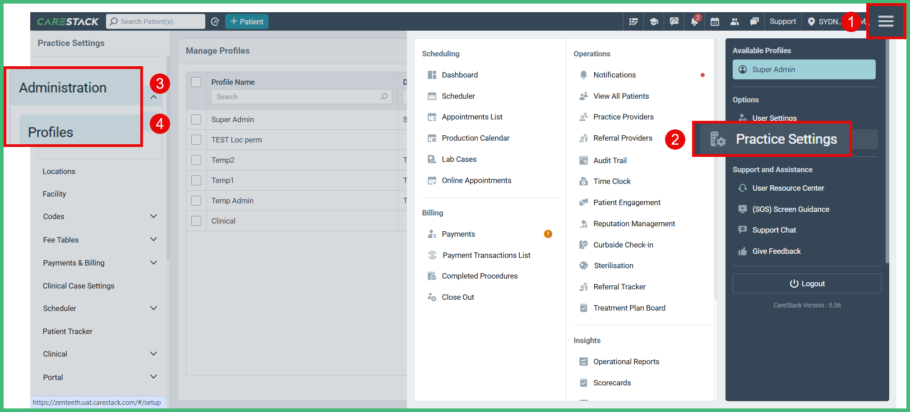The image size is (910, 412).
Task: Open (SOS) Screen Guidance option
Action: click(790, 209)
